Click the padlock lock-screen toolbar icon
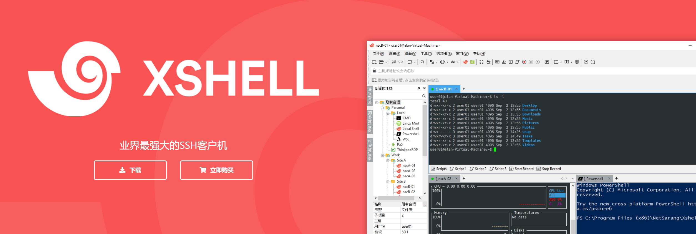This screenshot has width=696, height=234. point(488,62)
